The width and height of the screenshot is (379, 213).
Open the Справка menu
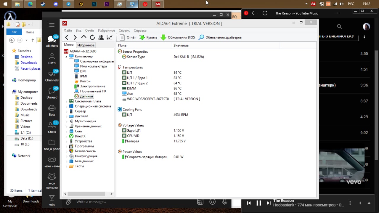point(140,31)
